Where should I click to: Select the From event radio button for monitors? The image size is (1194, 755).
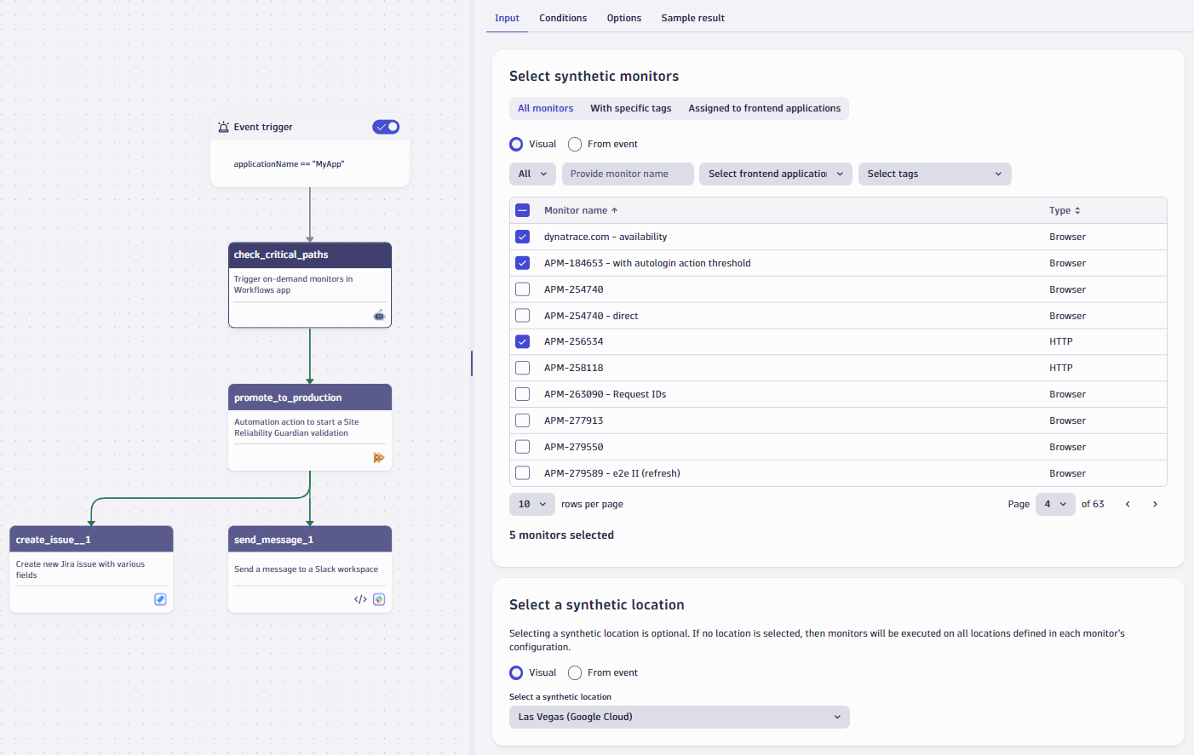pos(575,144)
